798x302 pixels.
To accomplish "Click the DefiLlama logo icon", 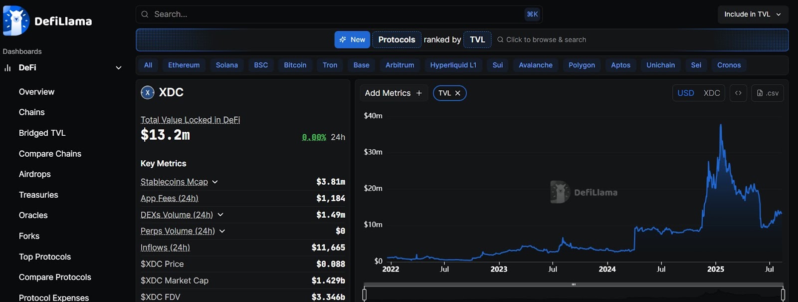I will (16, 21).
